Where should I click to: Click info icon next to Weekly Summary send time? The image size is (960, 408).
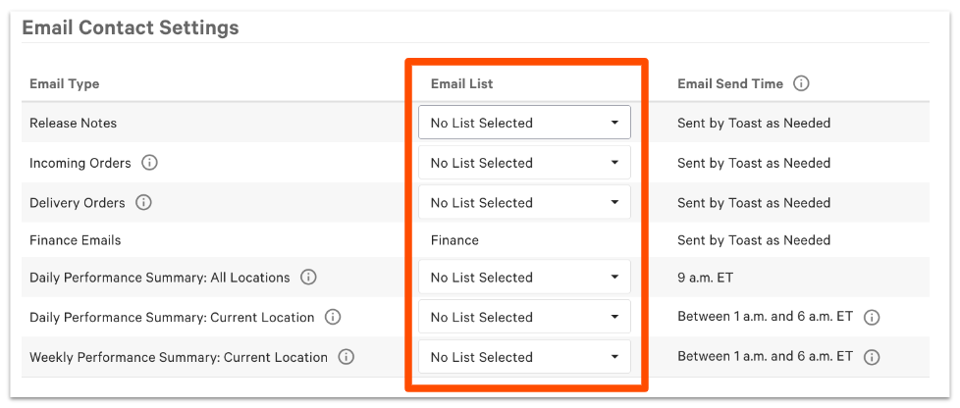point(872,357)
